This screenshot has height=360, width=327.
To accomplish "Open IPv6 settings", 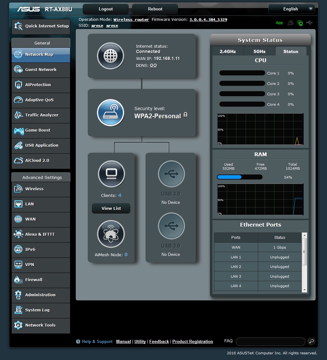I will 41,250.
